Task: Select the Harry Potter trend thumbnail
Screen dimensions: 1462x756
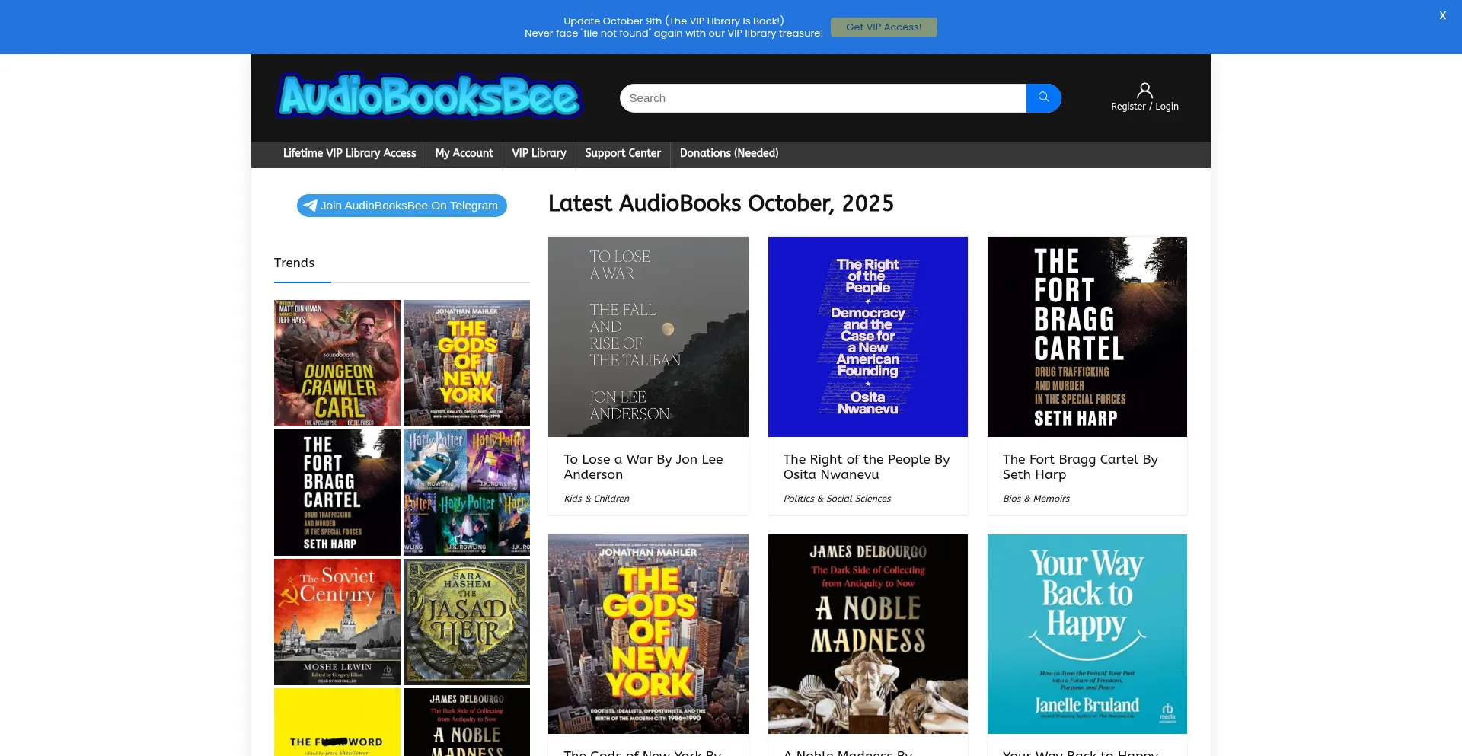Action: point(467,493)
